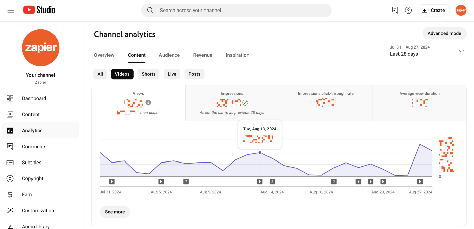474x229 pixels.
Task: Switch to the Inspiration tab
Action: click(238, 55)
